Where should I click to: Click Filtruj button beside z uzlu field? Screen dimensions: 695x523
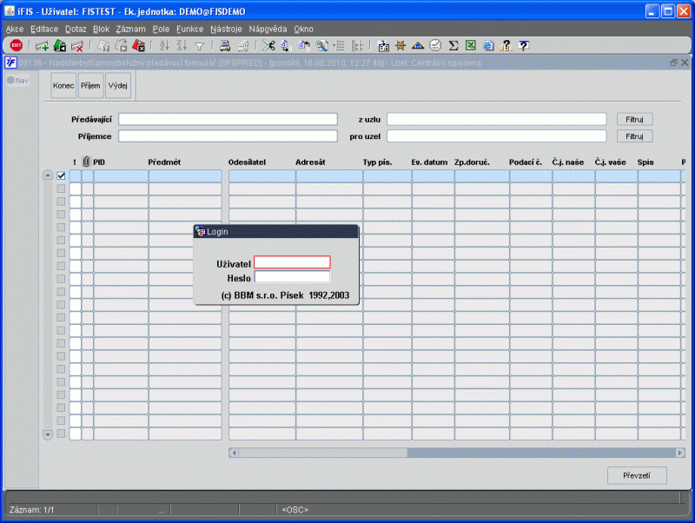634,119
